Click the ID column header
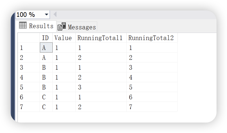227x133 pixels. tap(46, 38)
